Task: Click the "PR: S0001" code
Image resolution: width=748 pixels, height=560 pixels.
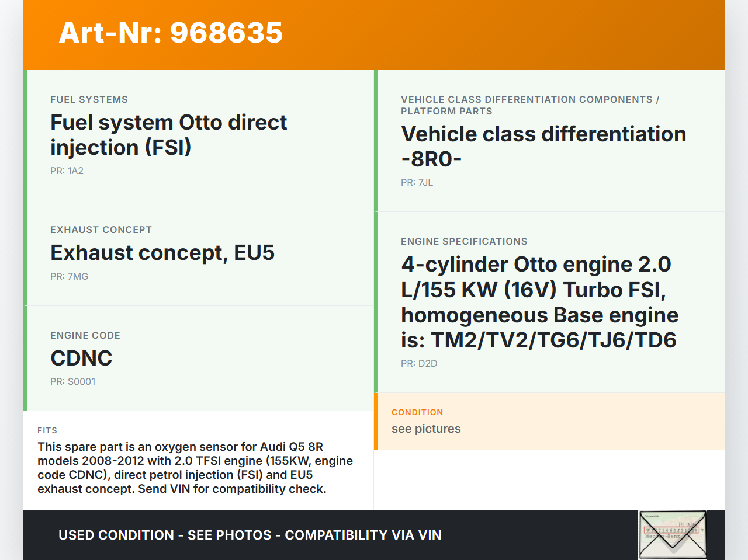Action: 72,381
